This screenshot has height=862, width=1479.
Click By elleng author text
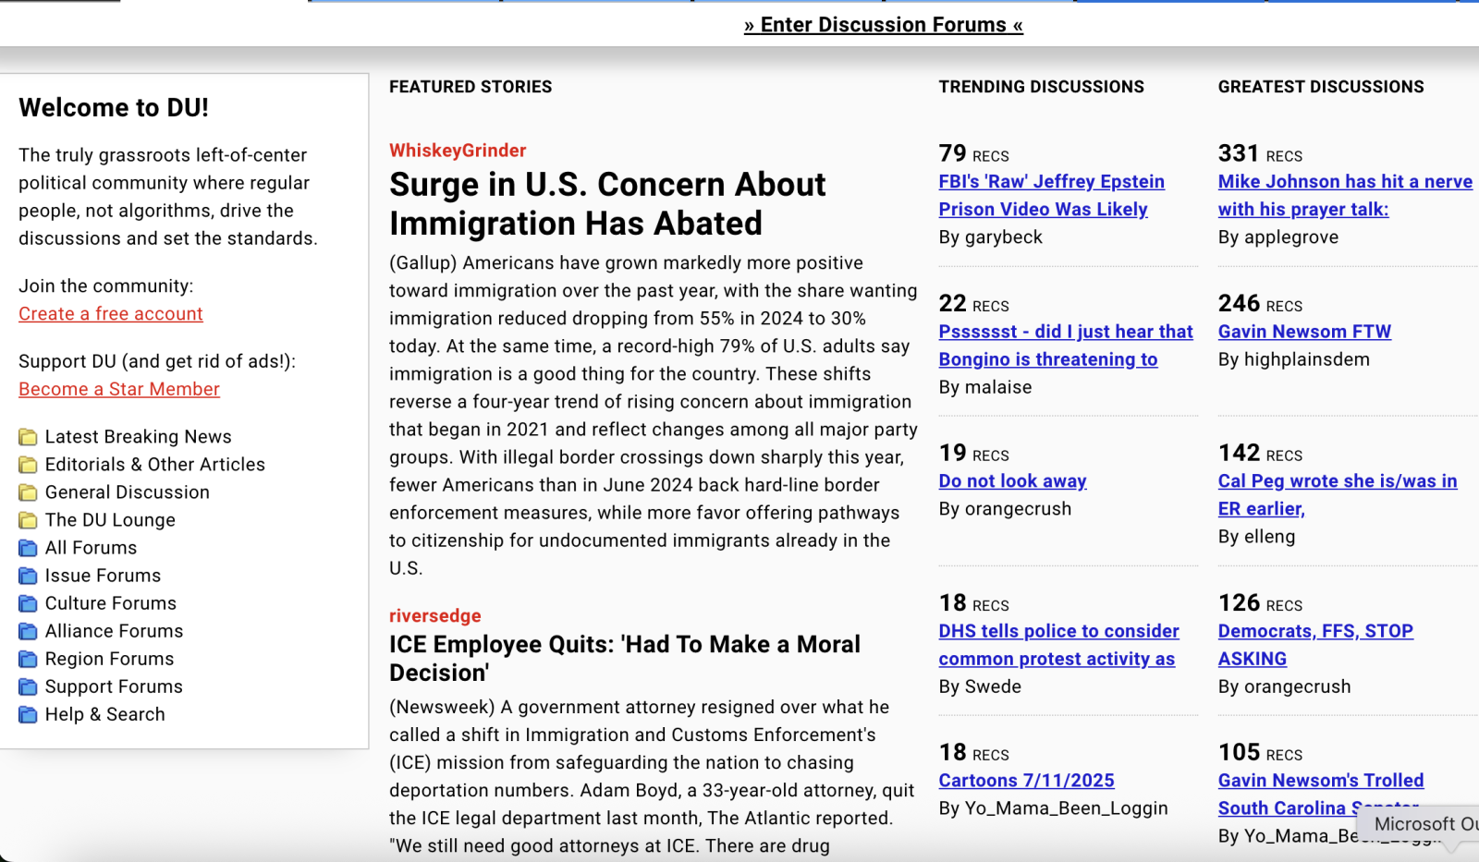(1257, 537)
